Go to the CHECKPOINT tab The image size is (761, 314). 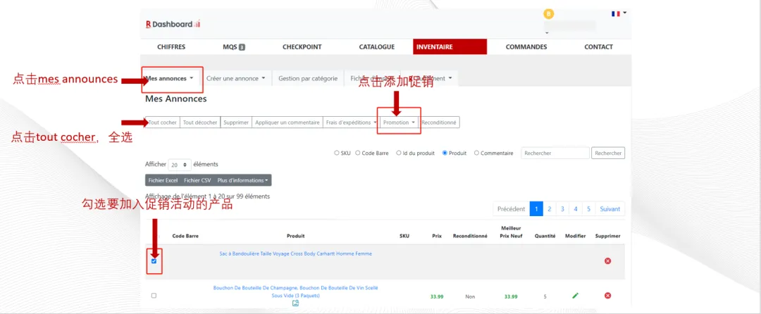[x=302, y=47]
